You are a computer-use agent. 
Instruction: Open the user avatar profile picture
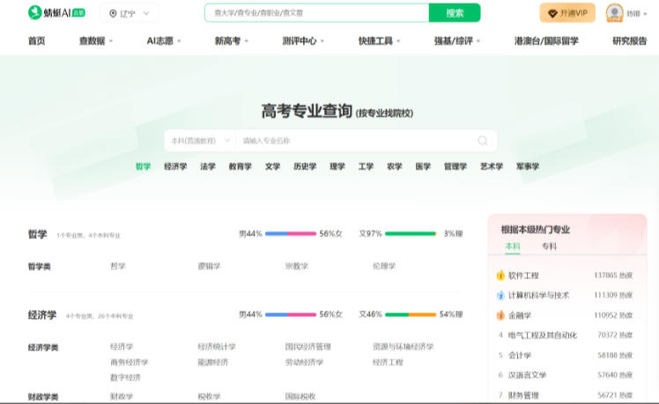coord(614,12)
